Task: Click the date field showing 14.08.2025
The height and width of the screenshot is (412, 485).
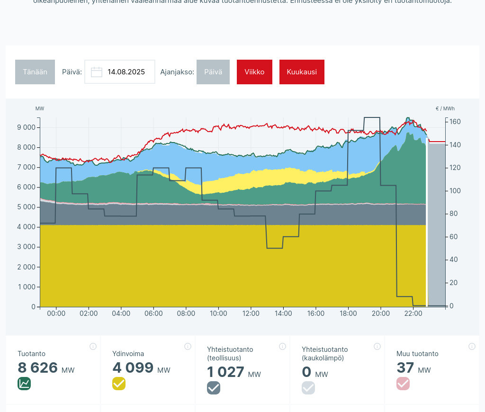Action: coord(126,72)
